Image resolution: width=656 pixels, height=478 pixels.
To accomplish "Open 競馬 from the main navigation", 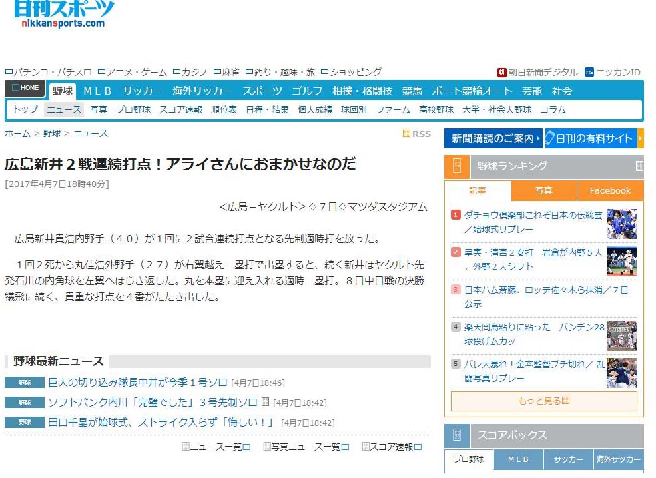I will click(x=412, y=89).
